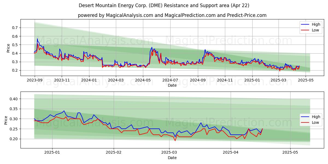The height and width of the screenshot is (164, 328).
Task: Click the '2024-09' date tick on upper chart
Action: click(x=198, y=80)
